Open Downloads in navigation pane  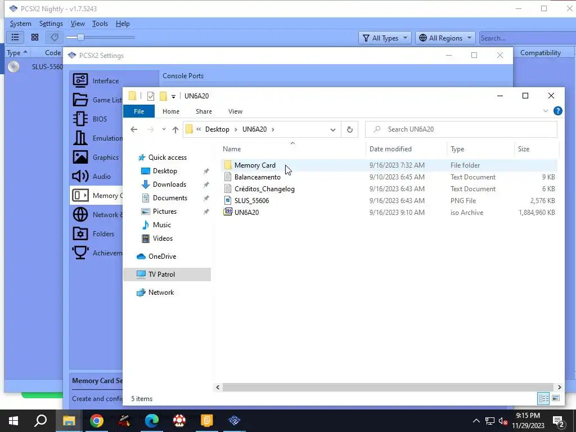tap(169, 184)
